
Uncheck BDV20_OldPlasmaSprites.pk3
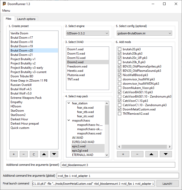pos(119,66)
